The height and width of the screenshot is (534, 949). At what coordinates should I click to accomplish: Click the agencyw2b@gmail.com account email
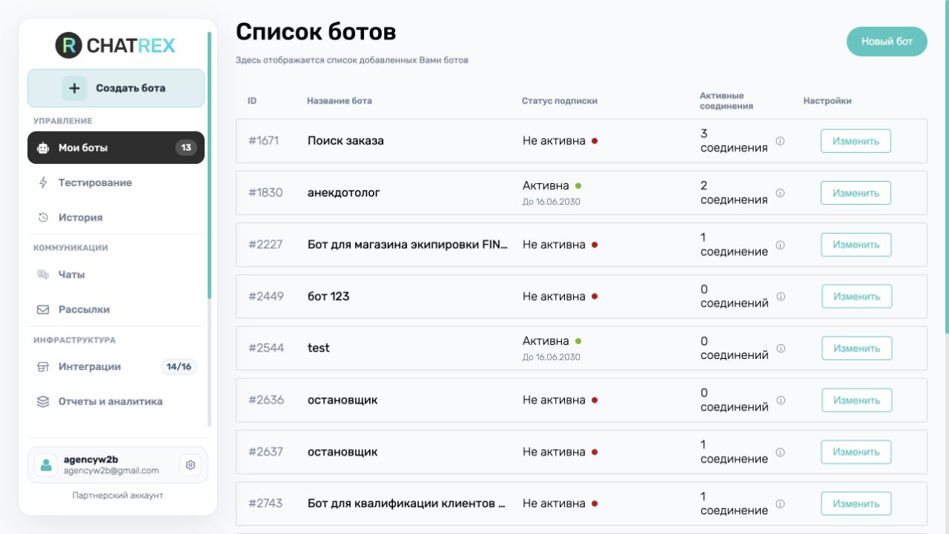coord(111,471)
